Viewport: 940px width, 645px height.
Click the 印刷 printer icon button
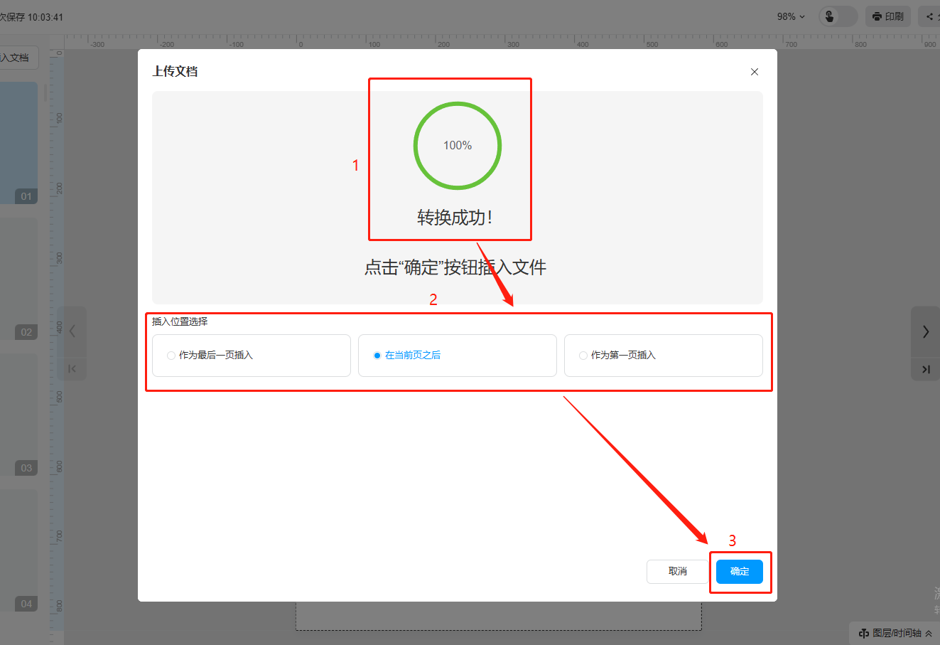tap(887, 16)
